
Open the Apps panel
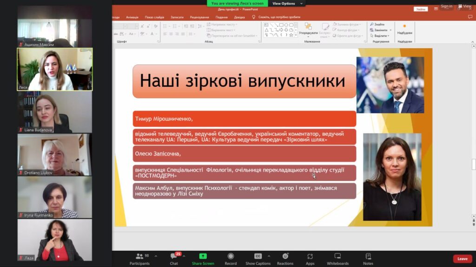click(310, 259)
